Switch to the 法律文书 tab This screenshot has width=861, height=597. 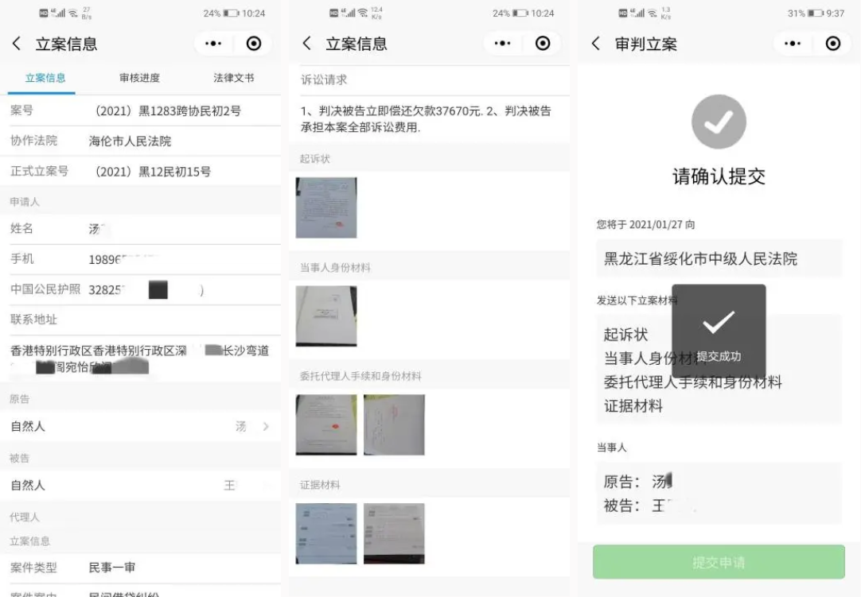pyautogui.click(x=234, y=78)
